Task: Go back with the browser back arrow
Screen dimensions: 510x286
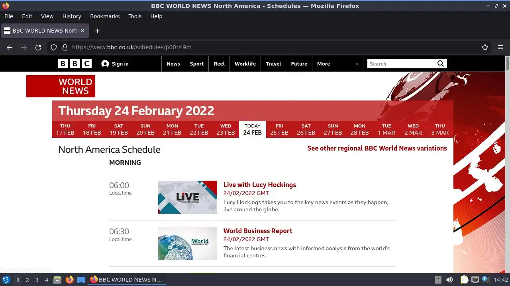Action: pos(10,47)
